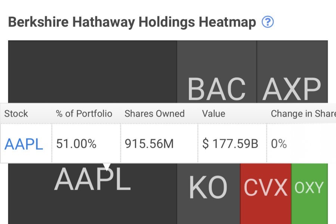
Task: Click the % of Portfolio column header
Action: pos(84,113)
